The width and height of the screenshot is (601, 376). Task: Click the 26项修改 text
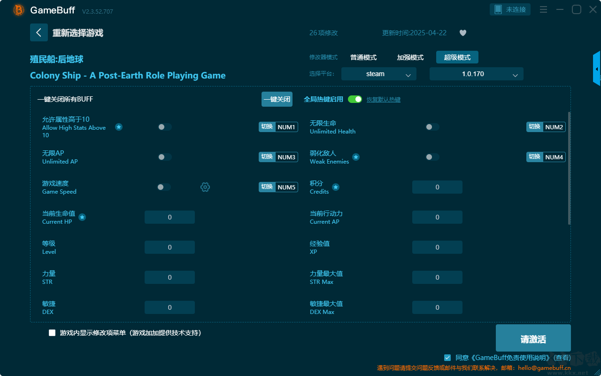[x=324, y=33]
